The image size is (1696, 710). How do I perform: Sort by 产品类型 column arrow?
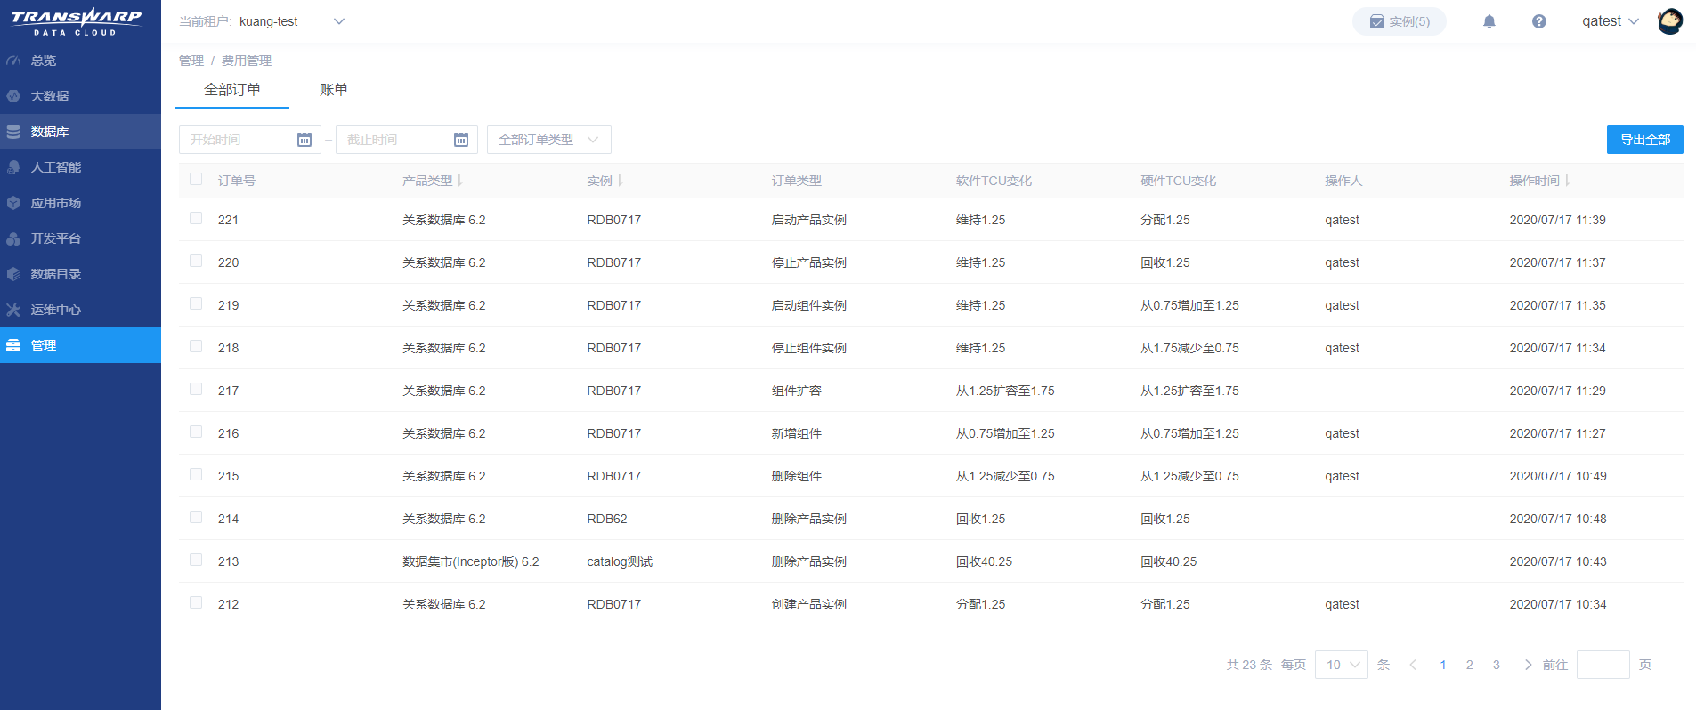[x=460, y=181]
